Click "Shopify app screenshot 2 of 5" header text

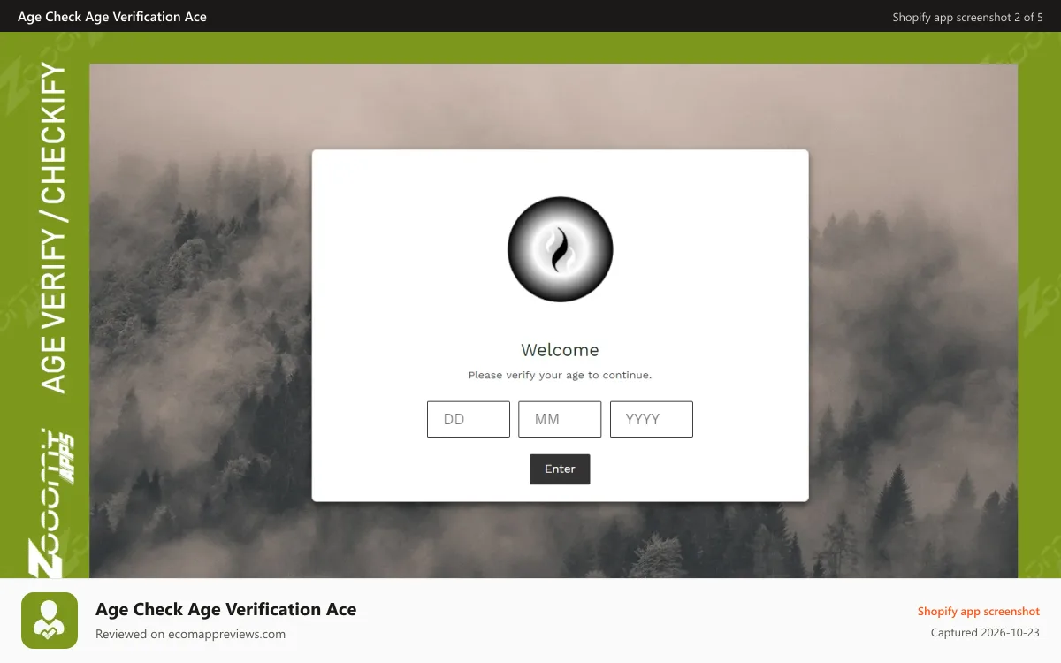coord(968,17)
